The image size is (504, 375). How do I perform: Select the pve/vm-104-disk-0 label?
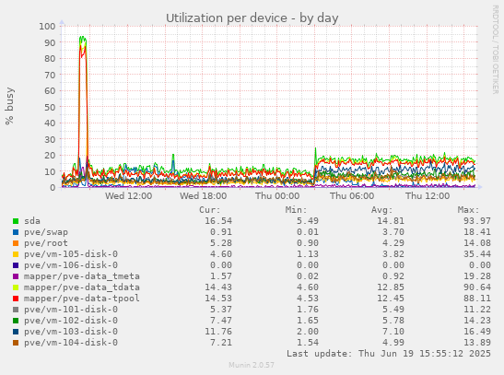[x=71, y=343]
